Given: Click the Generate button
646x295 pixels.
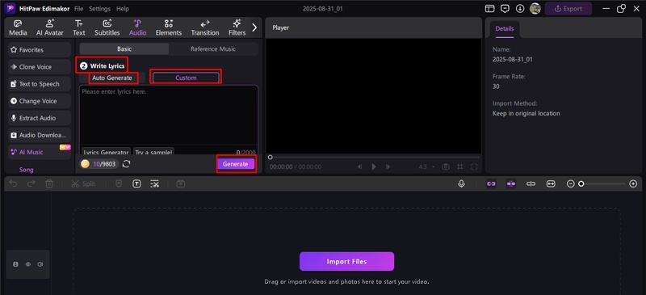Looking at the screenshot, I should [236, 164].
